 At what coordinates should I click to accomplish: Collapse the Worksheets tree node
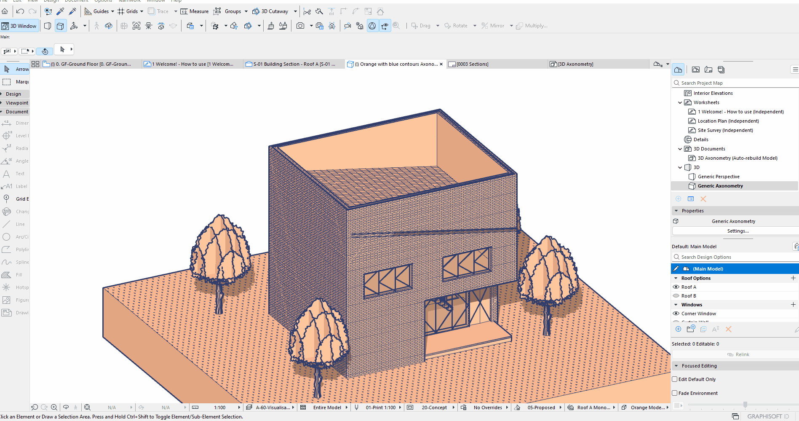pyautogui.click(x=680, y=102)
